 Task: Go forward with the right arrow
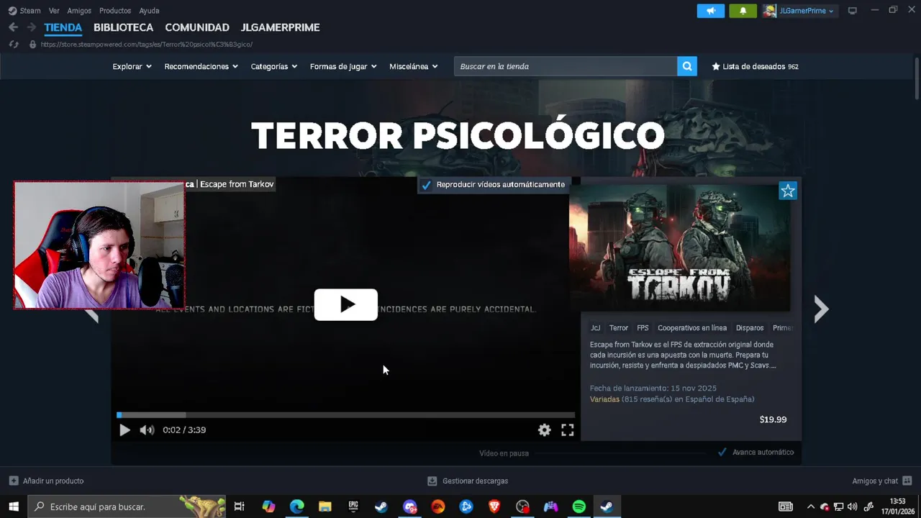(31, 27)
